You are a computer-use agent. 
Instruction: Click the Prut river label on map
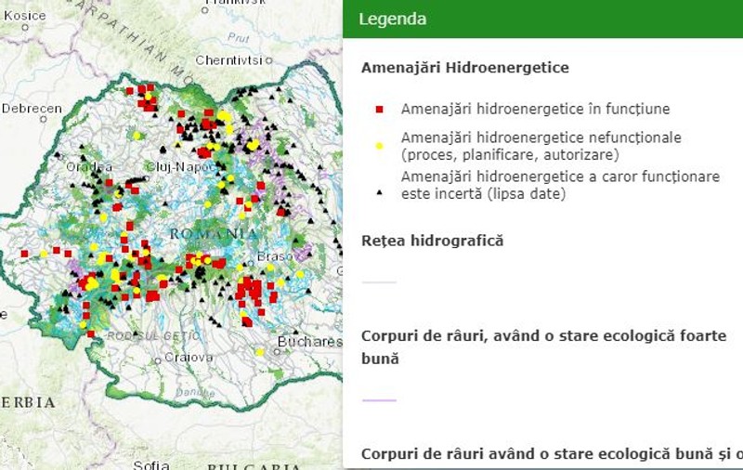pyautogui.click(x=239, y=37)
